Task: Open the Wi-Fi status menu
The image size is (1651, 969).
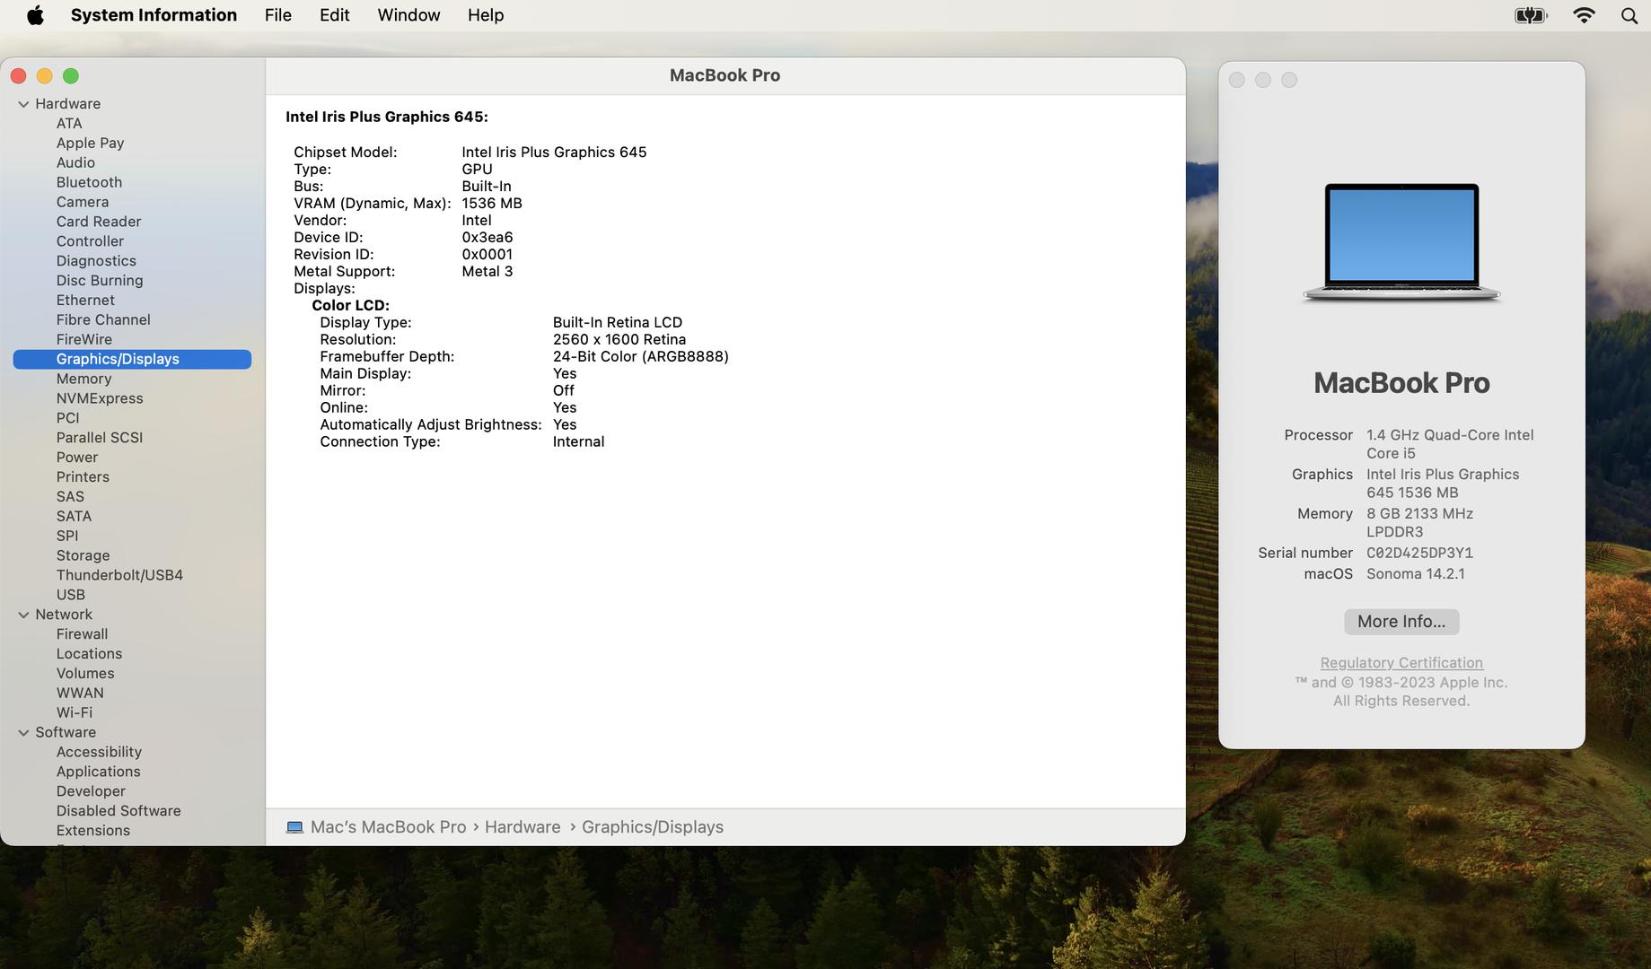Action: pyautogui.click(x=1584, y=15)
